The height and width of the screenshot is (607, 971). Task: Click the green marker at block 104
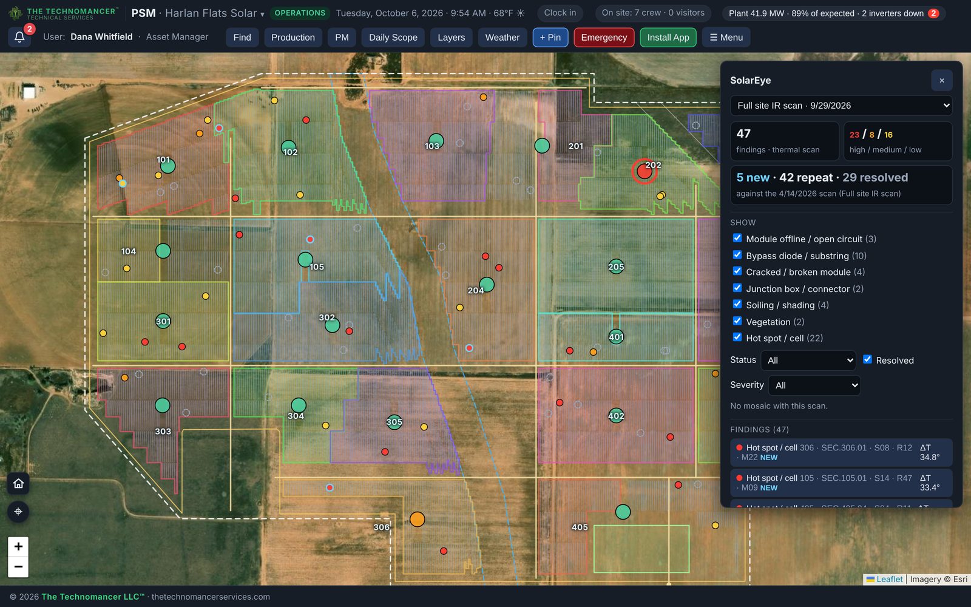[x=163, y=251]
